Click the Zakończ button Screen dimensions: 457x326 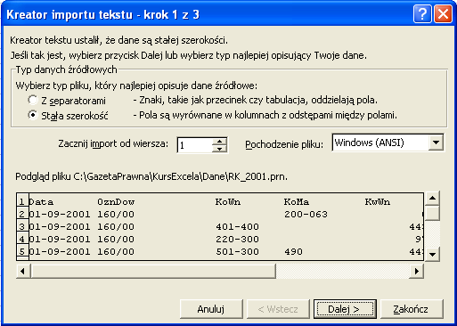412,309
